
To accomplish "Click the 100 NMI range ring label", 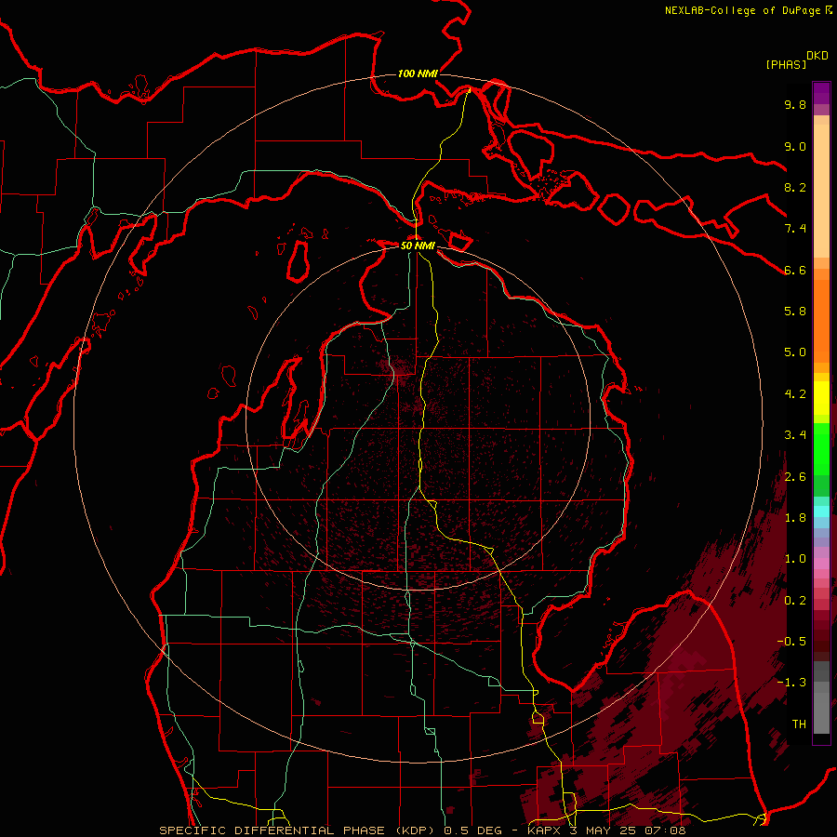I will click(x=418, y=73).
